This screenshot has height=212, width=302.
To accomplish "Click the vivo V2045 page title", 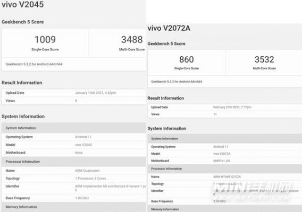I will [x=23, y=4].
